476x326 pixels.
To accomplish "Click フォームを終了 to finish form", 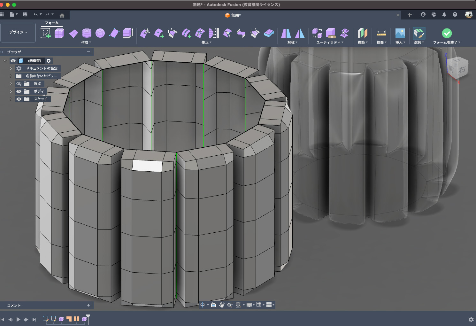I will coord(447,33).
